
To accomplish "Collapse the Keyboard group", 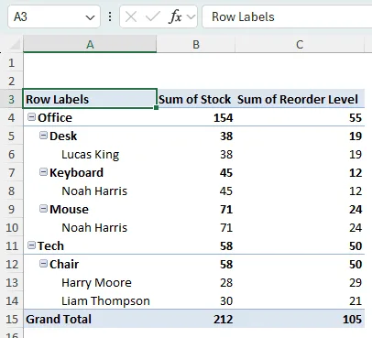I will click(43, 172).
